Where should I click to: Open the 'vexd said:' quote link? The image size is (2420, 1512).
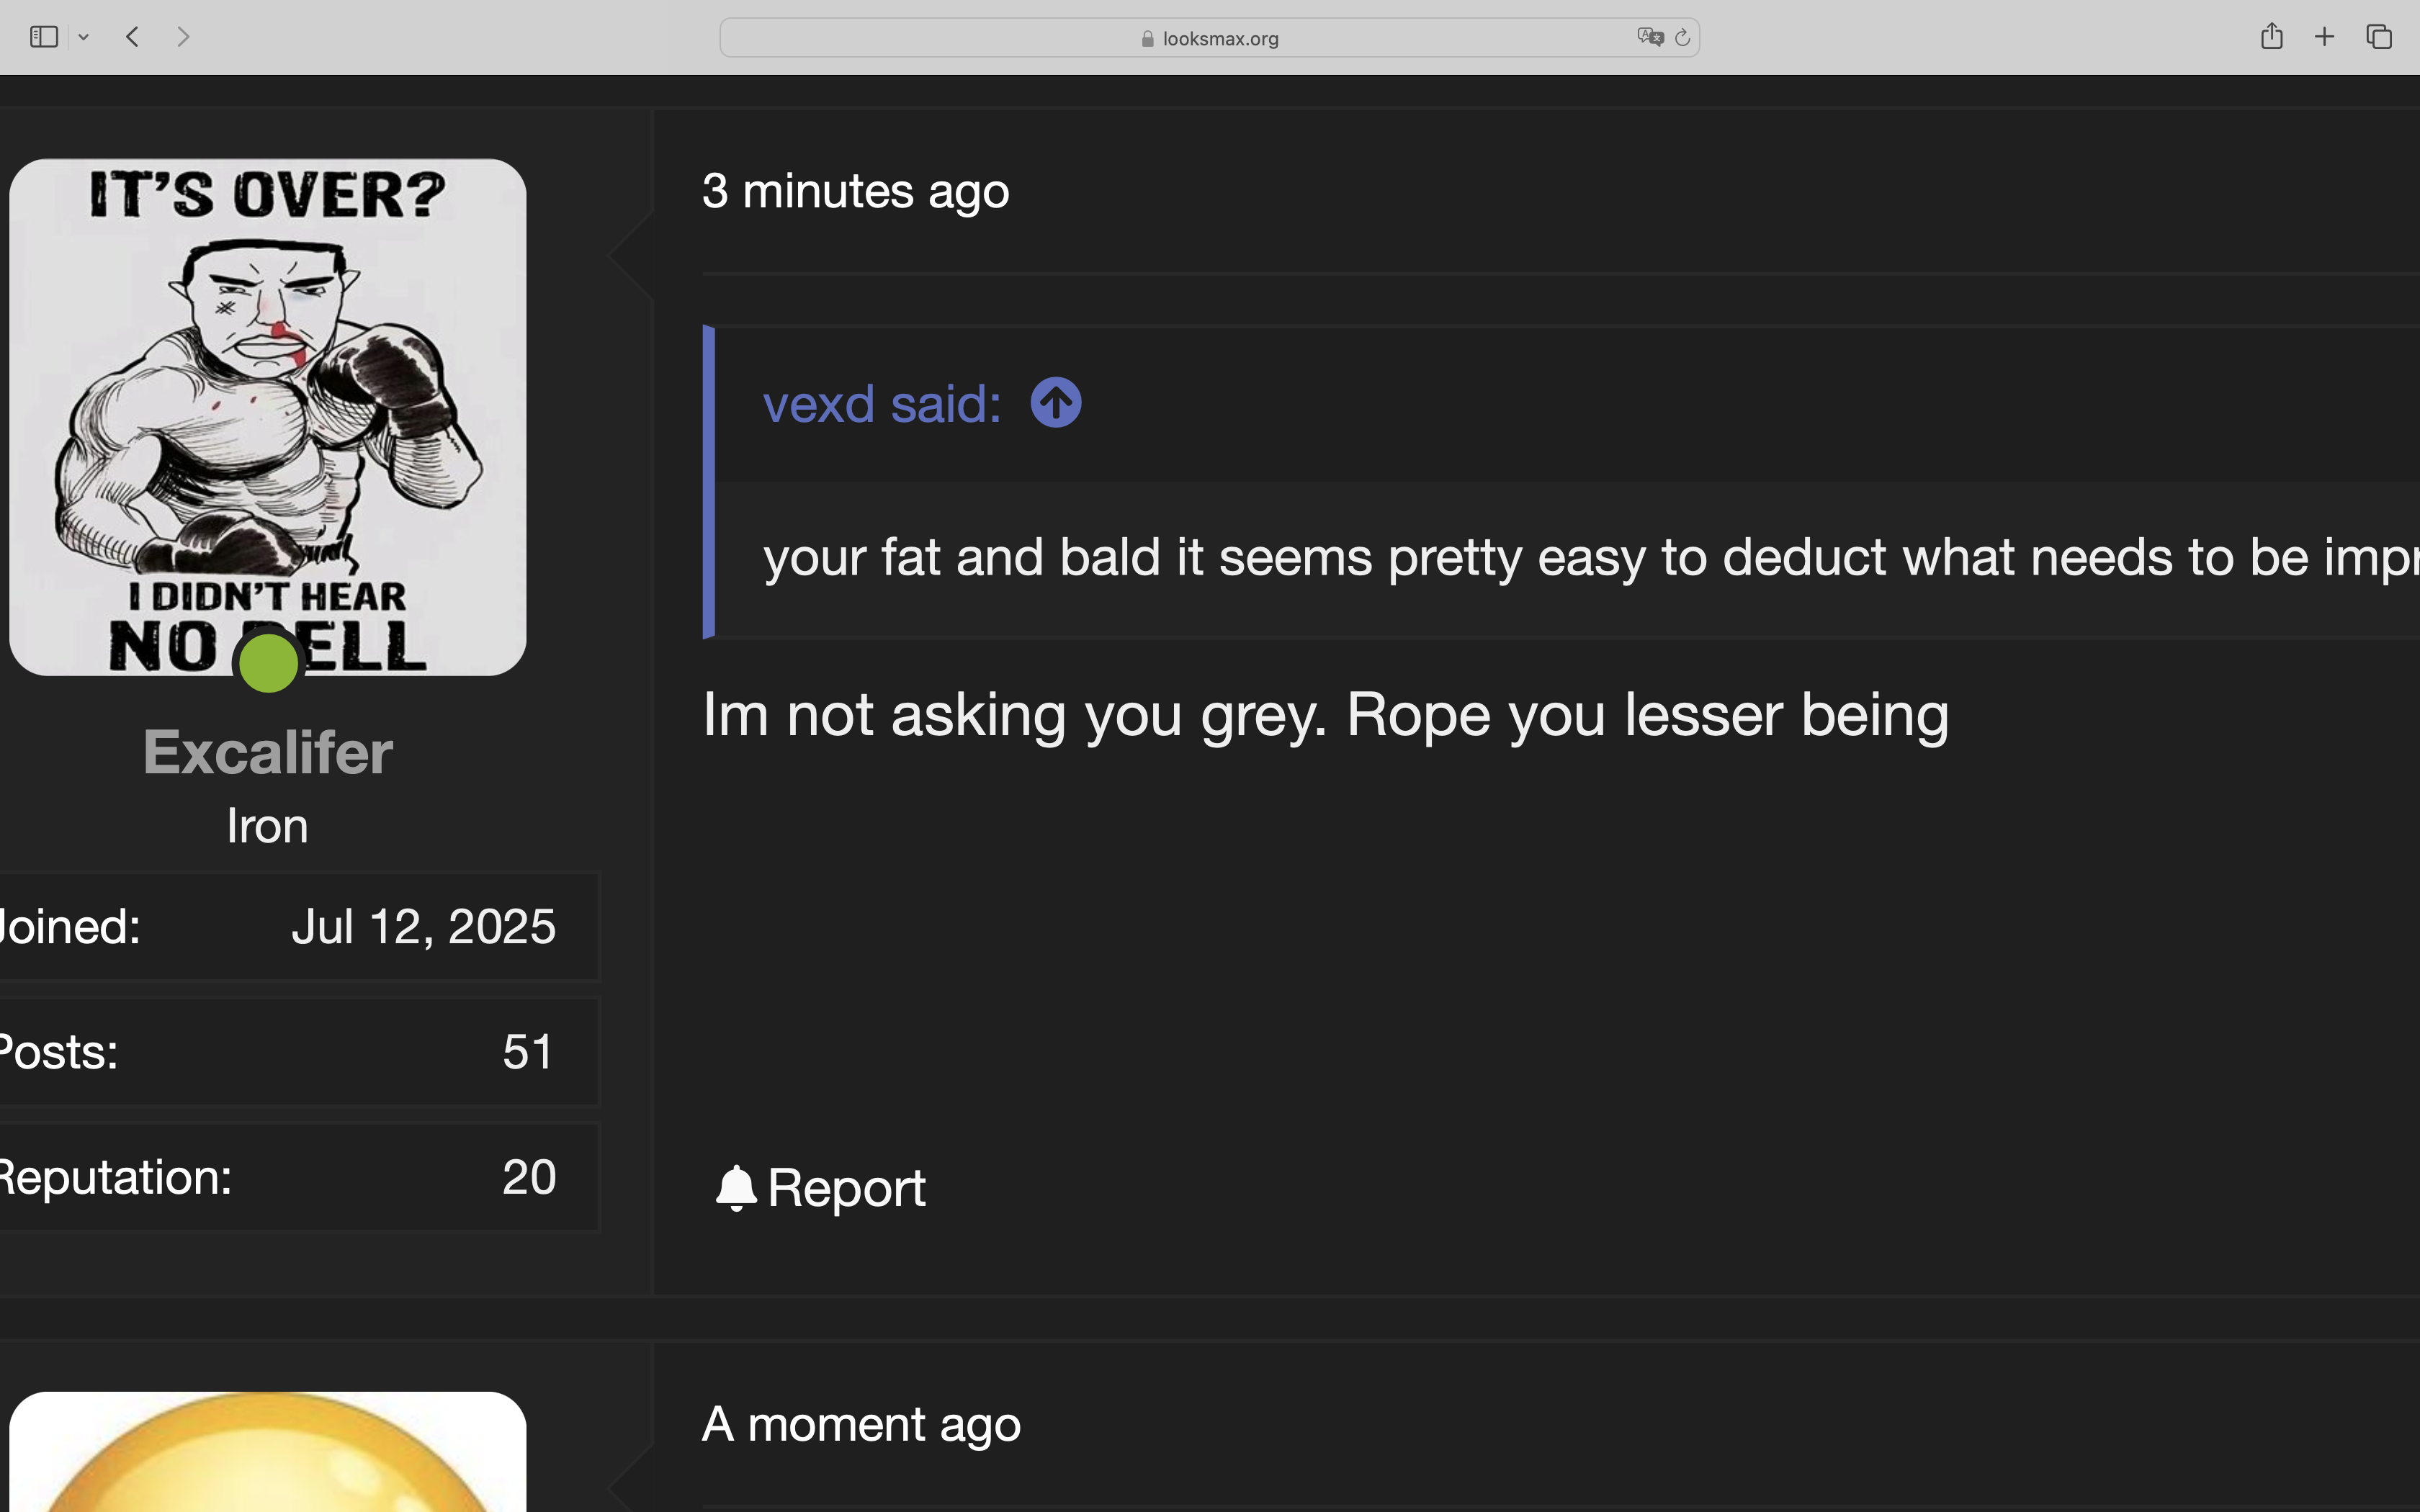[x=882, y=404]
